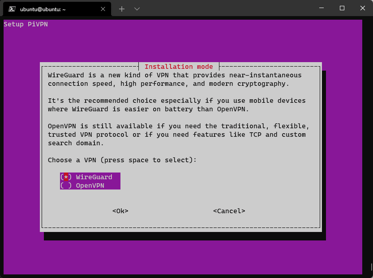The image size is (373, 278).
Task: Select the WireGuard radio option
Action: click(90, 177)
